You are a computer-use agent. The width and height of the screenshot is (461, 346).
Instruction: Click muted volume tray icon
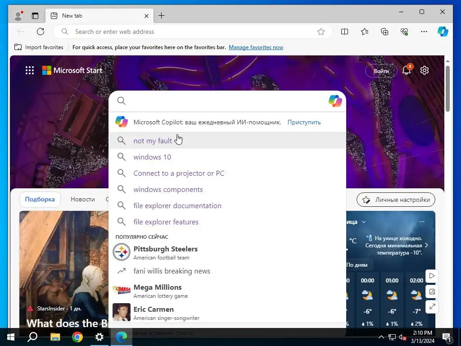coord(402,337)
